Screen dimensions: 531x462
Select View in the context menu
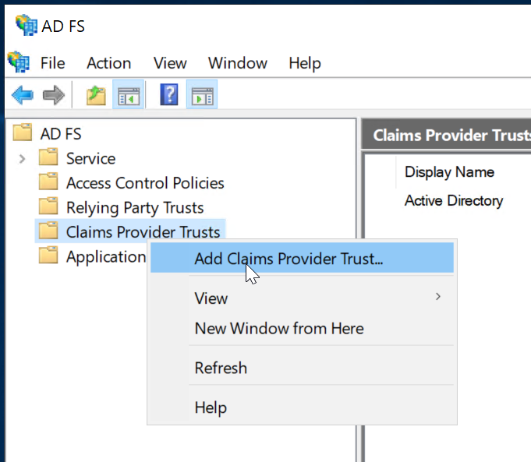coord(302,298)
